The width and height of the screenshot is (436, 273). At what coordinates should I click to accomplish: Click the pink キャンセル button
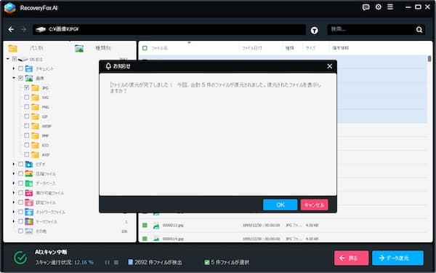314,205
